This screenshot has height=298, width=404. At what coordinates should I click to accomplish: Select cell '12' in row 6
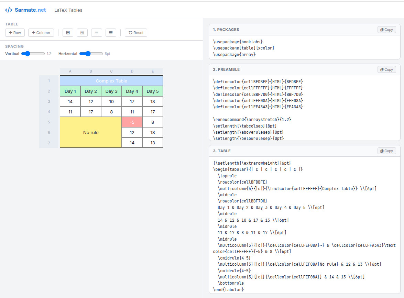(132, 132)
